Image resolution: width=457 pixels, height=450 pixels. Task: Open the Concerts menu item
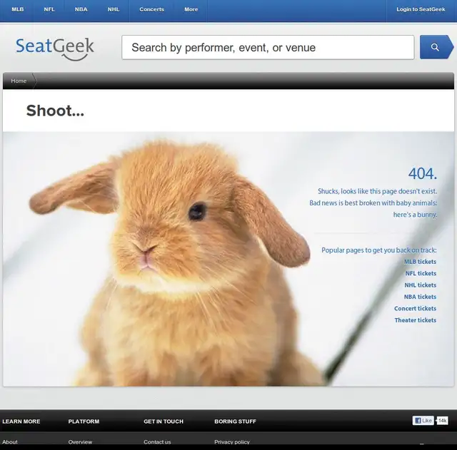coord(151,9)
